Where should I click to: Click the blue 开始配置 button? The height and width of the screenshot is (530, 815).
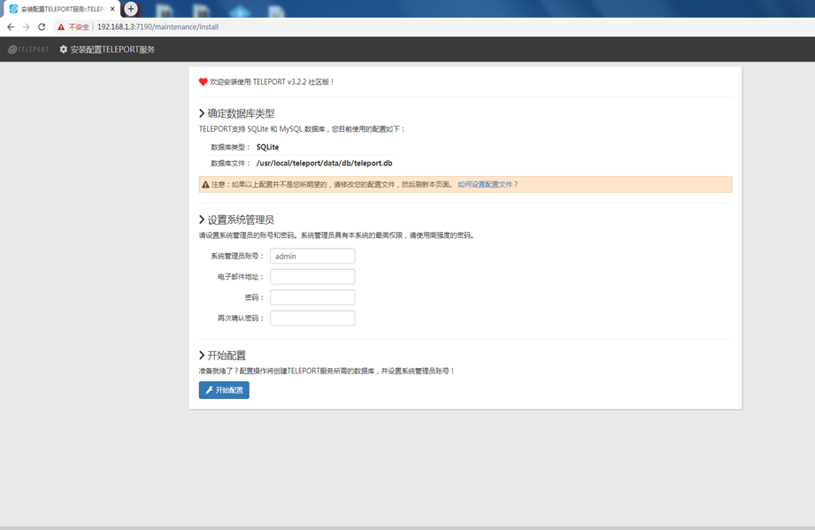point(224,390)
